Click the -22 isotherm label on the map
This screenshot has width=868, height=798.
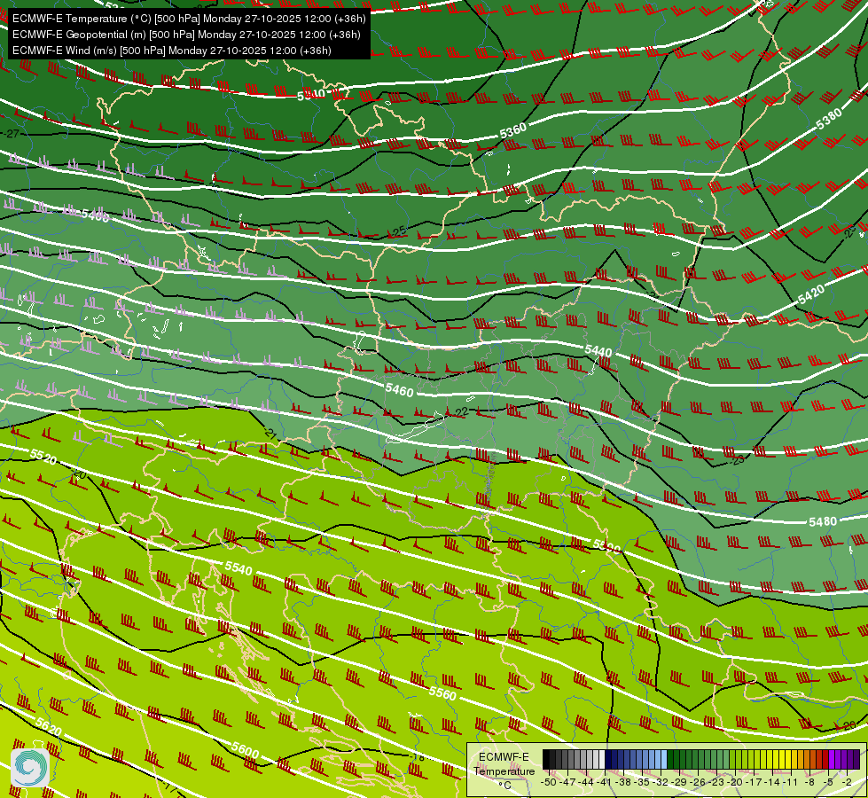(460, 412)
